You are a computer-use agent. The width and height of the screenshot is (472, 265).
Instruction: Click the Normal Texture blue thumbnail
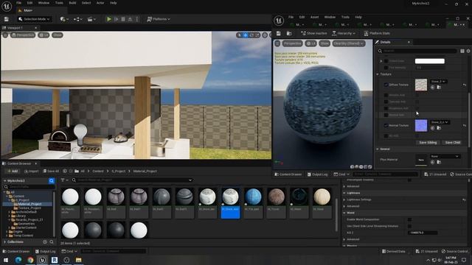(x=421, y=125)
